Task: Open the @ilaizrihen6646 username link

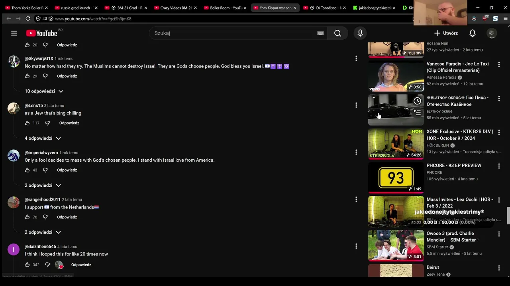Action: pos(40,247)
